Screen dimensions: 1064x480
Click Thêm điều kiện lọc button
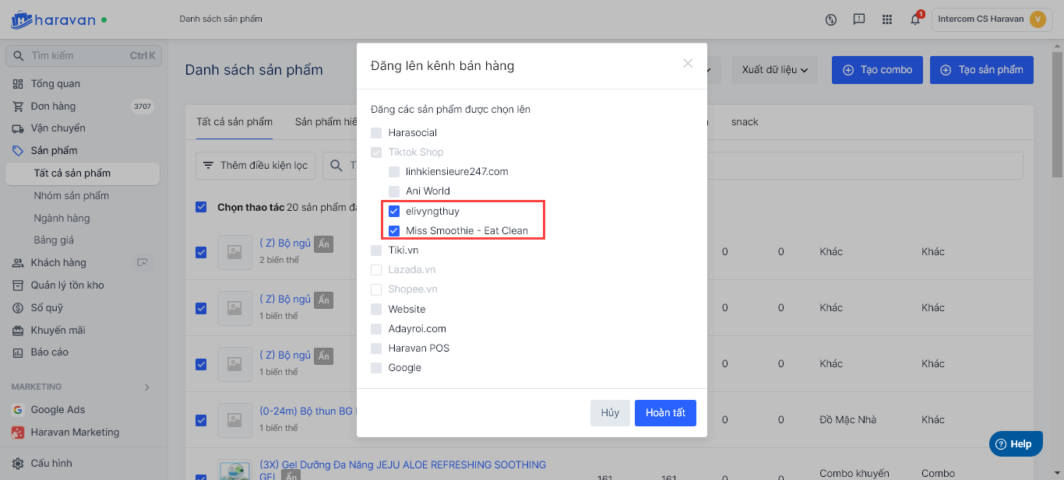(255, 166)
